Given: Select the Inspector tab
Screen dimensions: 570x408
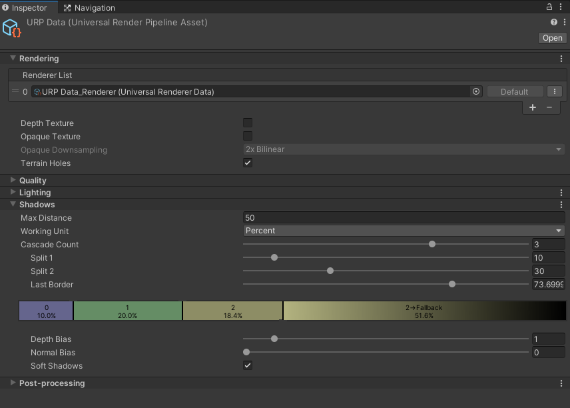Looking at the screenshot, I should click(29, 8).
